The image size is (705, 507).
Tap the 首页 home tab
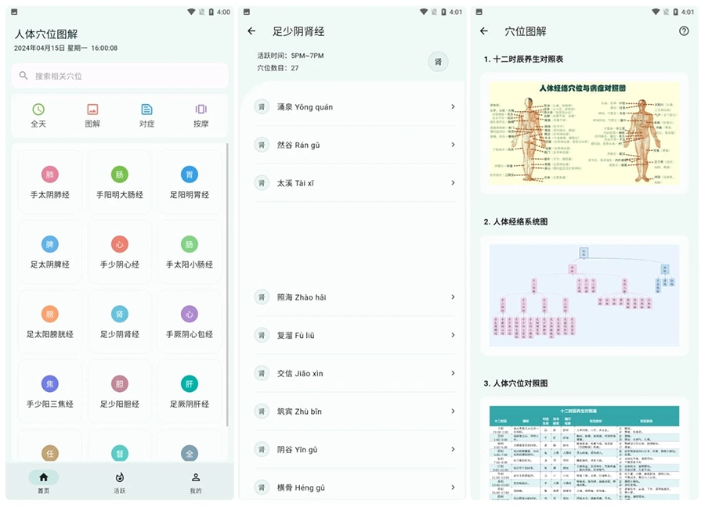tap(43, 481)
